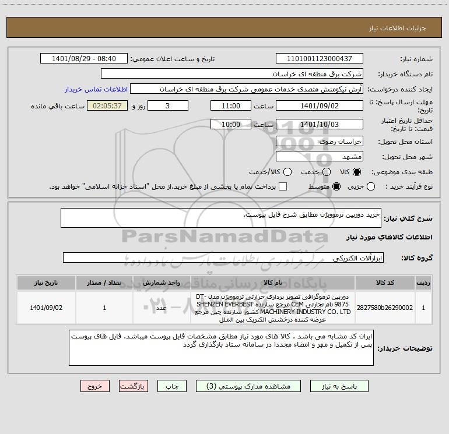449x434 pixels.
Task: Click the remaining time field 02:05:37
Action: 107,105
